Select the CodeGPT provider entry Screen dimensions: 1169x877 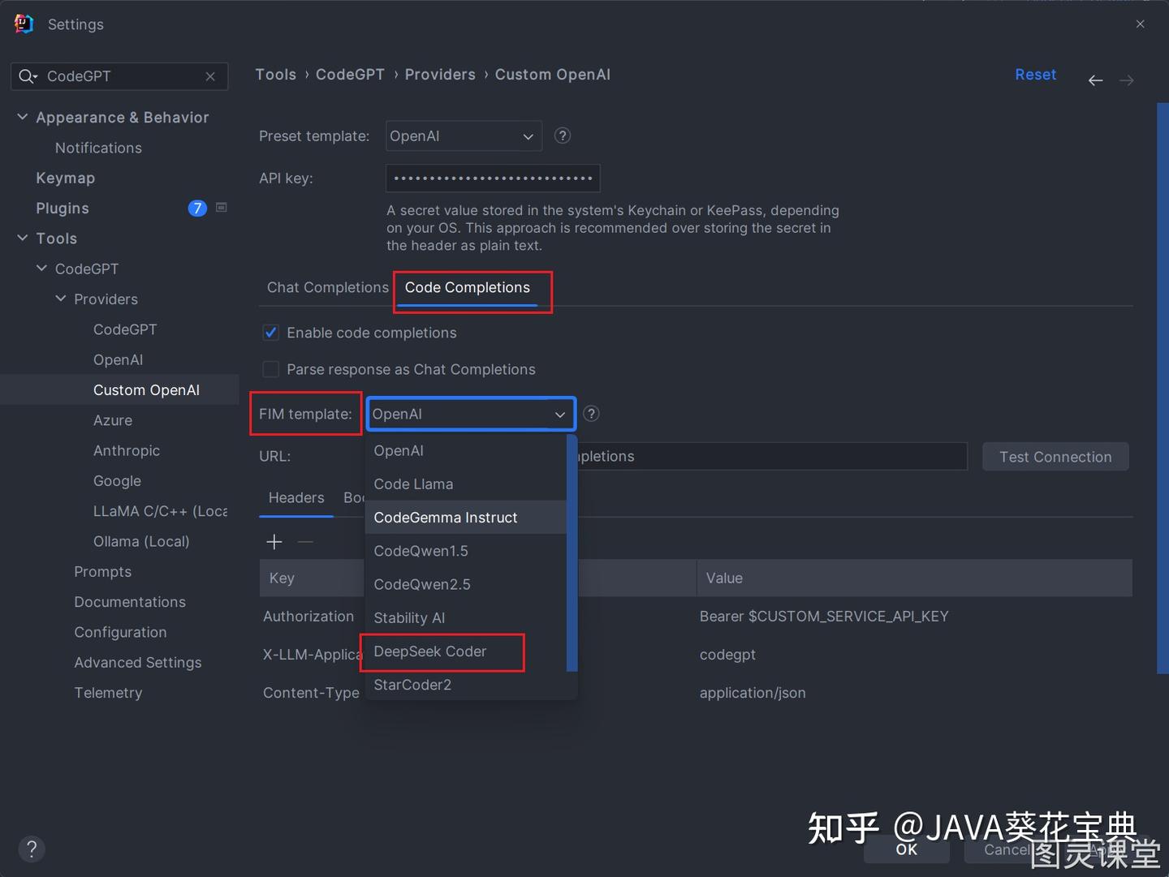tap(125, 329)
